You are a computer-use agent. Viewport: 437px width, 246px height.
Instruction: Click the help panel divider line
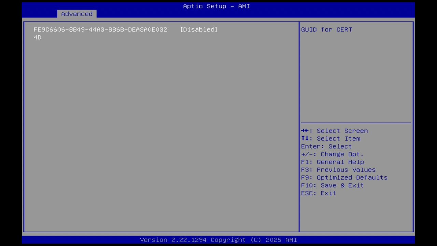coord(356,122)
